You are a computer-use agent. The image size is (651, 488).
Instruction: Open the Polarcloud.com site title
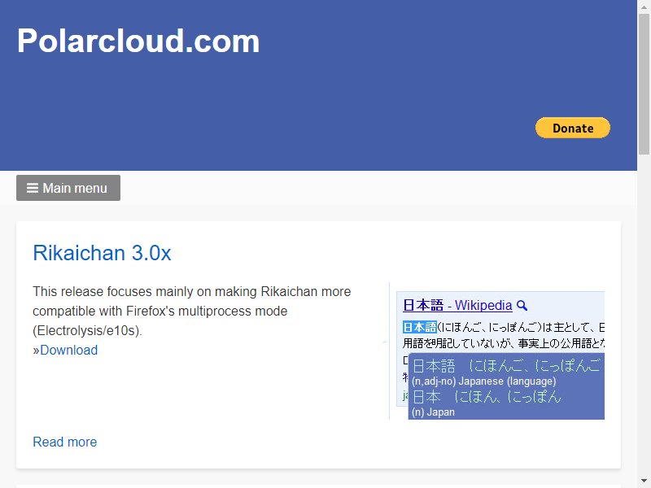pyautogui.click(x=138, y=41)
